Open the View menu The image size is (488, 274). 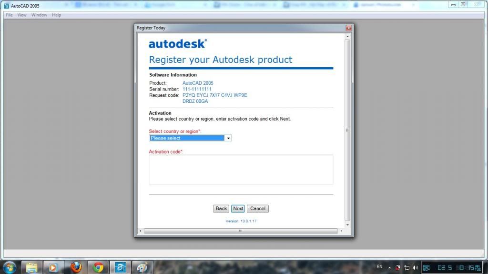[22, 15]
